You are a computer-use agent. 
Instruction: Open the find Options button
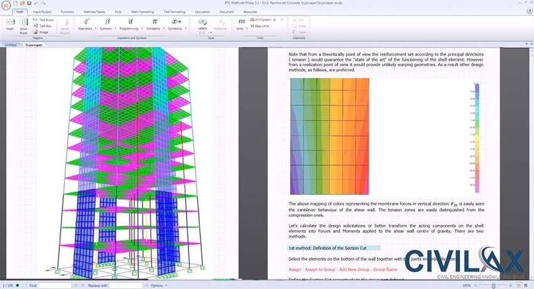coord(156,285)
